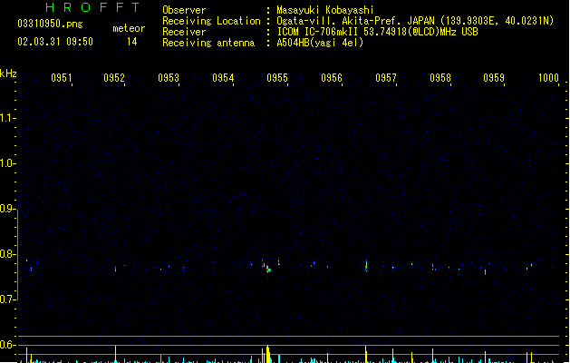This screenshot has width=570, height=363.
Task: Click the meteor count label
Action: 129,28
